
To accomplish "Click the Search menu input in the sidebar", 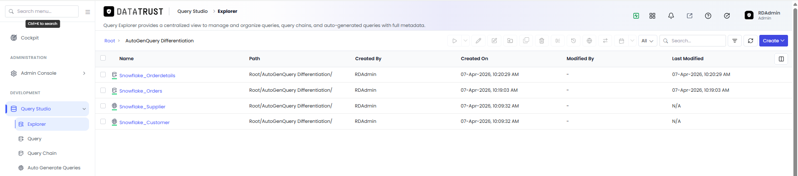I will [x=42, y=11].
